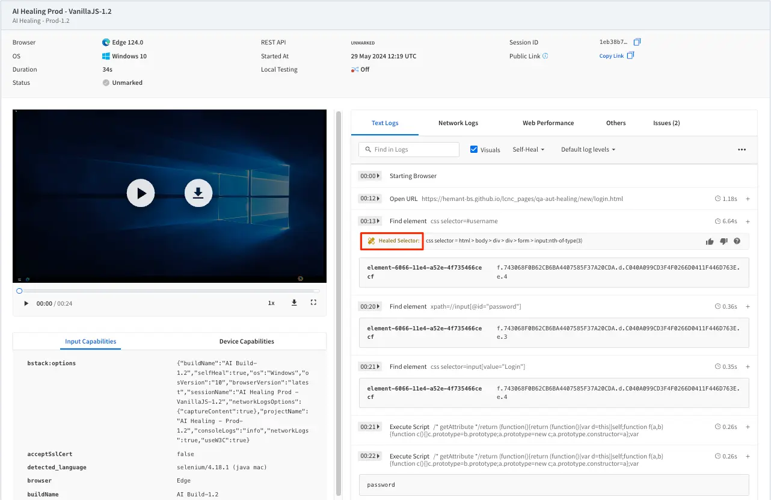771x500 pixels.
Task: Enter fullscreen mode on video player
Action: [313, 303]
